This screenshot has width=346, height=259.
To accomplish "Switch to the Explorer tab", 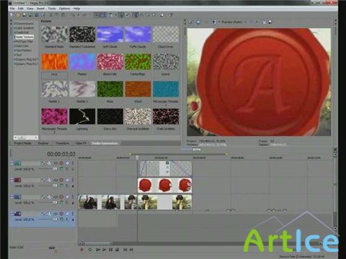I will click(x=43, y=143).
